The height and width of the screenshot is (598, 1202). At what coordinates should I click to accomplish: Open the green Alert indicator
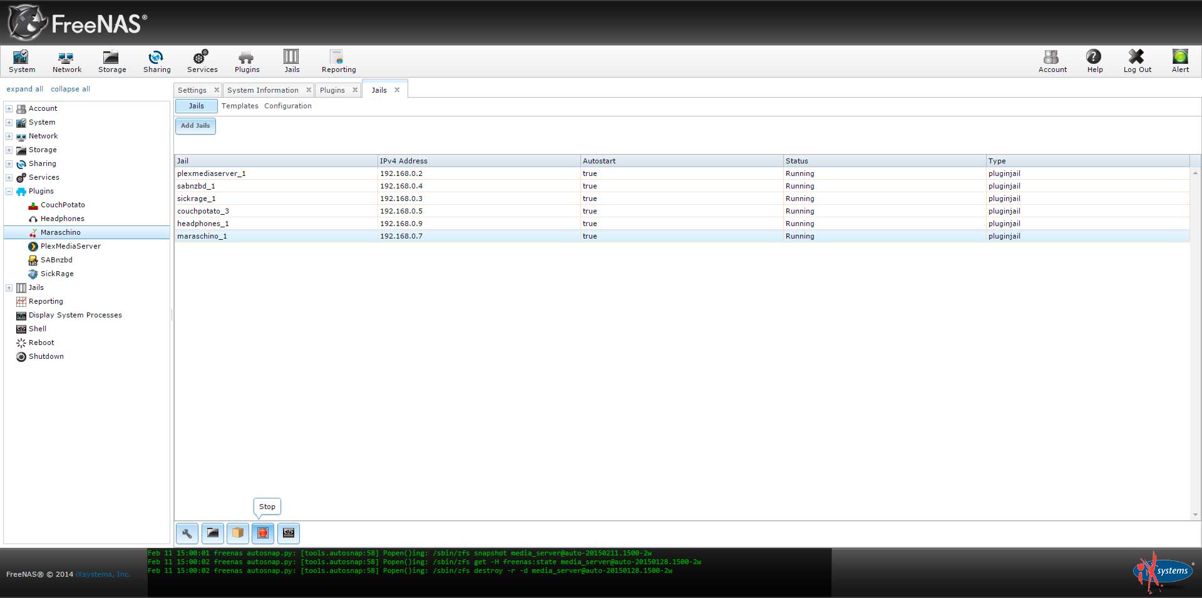click(1180, 61)
